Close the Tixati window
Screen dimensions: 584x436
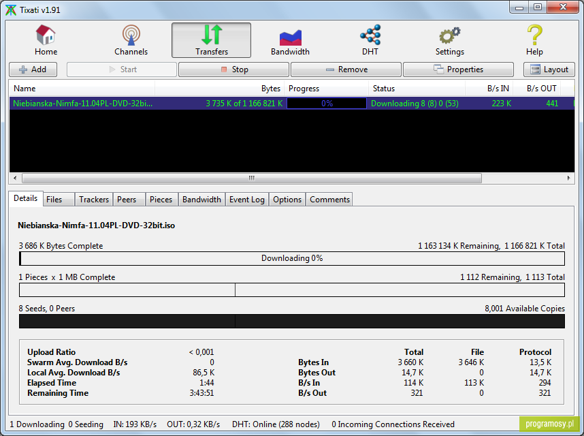pos(563,7)
